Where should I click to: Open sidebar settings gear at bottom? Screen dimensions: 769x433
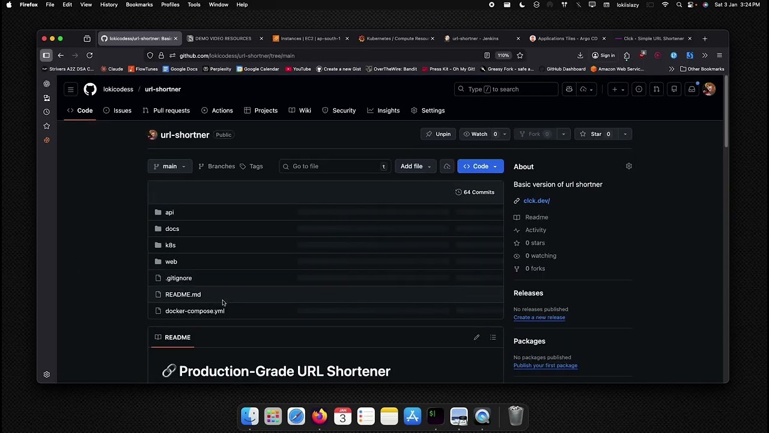click(x=47, y=375)
